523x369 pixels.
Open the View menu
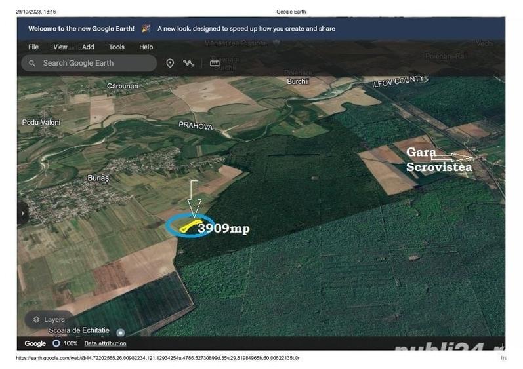pos(60,47)
